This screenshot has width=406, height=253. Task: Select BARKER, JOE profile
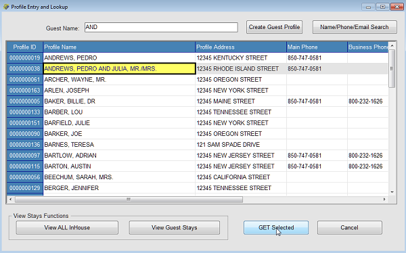(x=119, y=134)
